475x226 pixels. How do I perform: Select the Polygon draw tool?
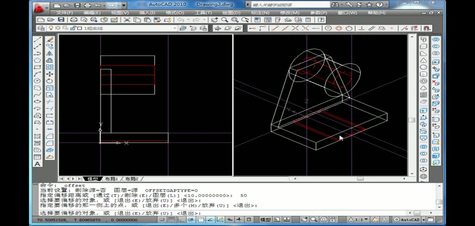click(37, 60)
